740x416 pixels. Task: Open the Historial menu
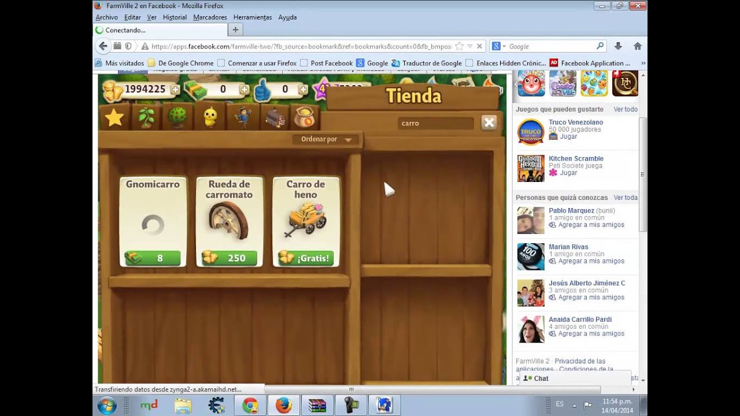point(175,17)
